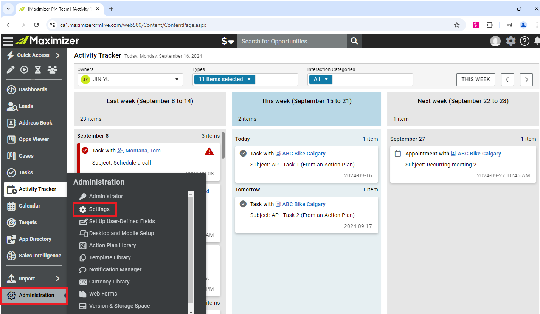Open Sales Intelligence in the sidebar

click(34, 256)
